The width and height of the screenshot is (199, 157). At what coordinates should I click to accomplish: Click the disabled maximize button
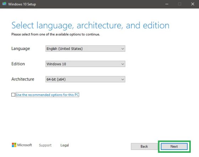point(179,4)
